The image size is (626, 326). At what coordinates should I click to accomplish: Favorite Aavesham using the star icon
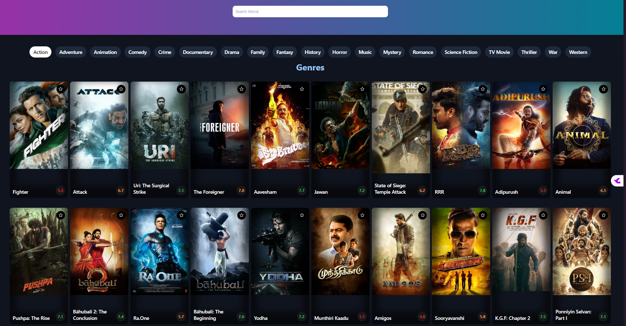(302, 89)
